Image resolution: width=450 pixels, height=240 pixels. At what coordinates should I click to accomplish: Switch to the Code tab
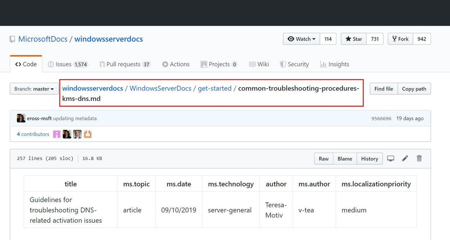26,64
